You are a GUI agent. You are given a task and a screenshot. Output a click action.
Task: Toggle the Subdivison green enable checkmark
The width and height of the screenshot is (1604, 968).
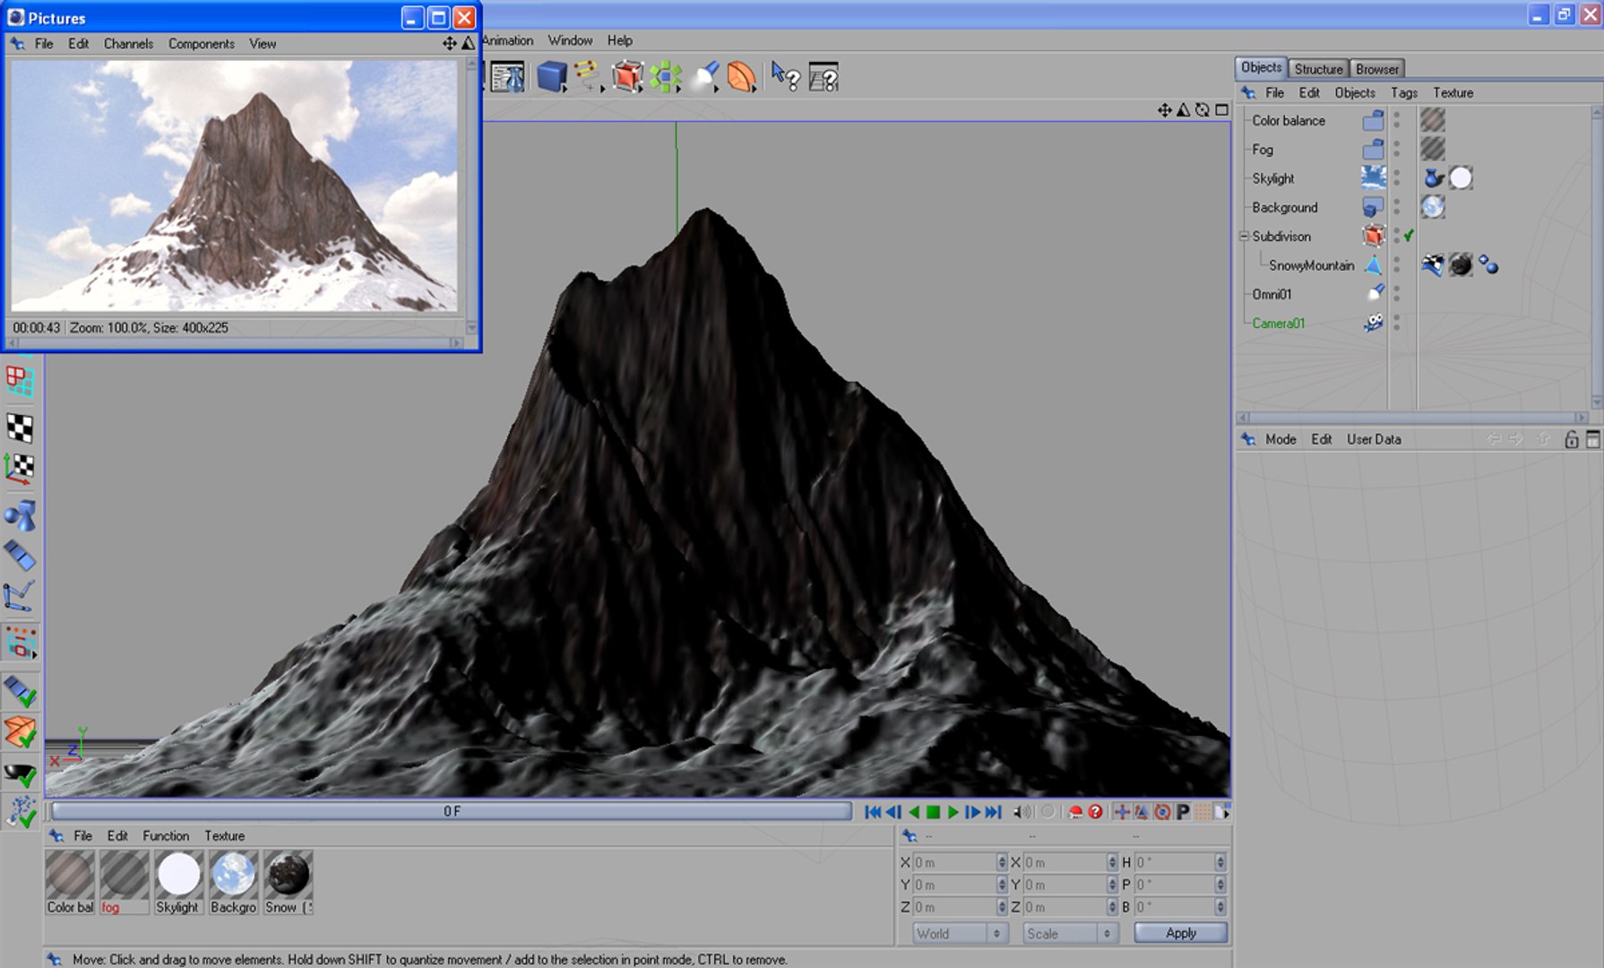(x=1409, y=236)
